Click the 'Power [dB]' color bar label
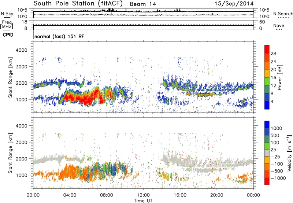This screenshot has width=293, height=203. (x=279, y=77)
